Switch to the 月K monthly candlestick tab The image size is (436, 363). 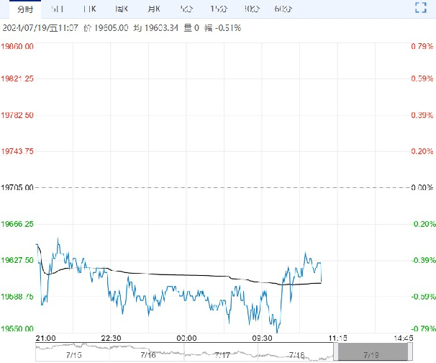(155, 9)
